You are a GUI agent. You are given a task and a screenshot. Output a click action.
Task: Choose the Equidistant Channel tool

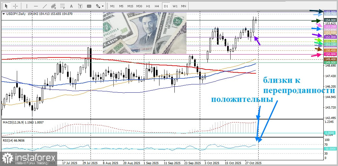[x=54, y=6]
